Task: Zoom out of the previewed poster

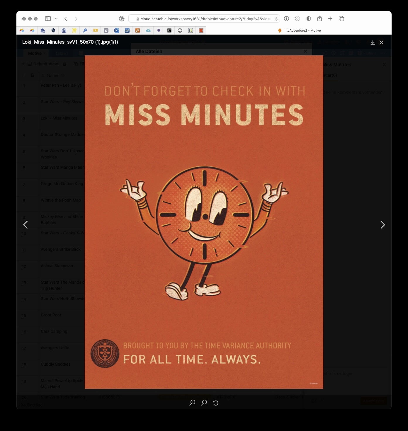Action: (x=204, y=403)
